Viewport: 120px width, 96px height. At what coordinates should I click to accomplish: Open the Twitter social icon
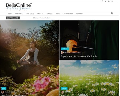tap(105, 1)
